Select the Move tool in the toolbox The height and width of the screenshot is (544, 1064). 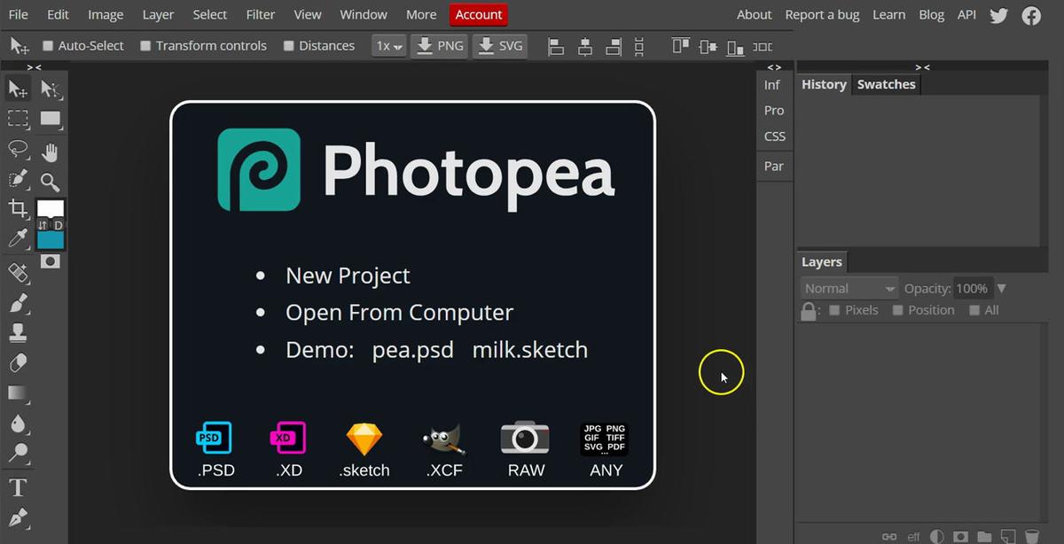(x=18, y=89)
